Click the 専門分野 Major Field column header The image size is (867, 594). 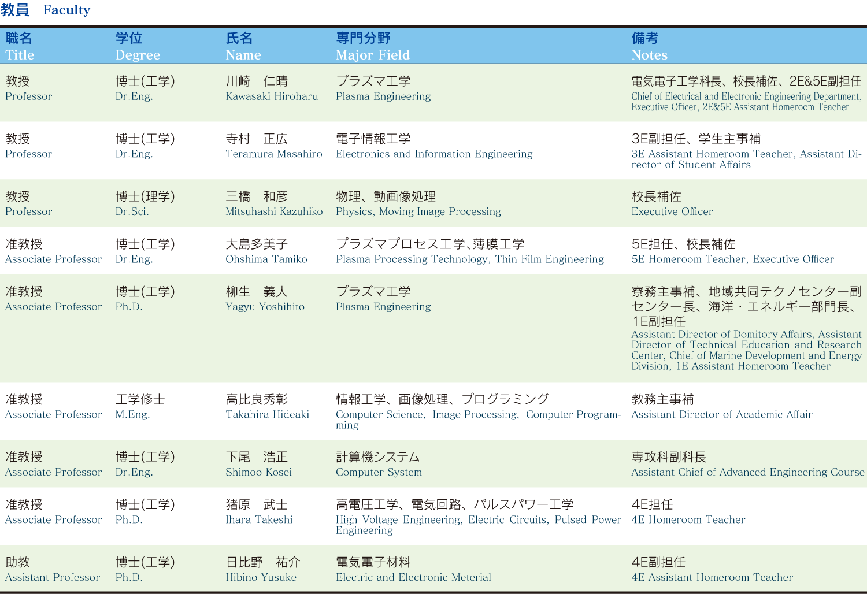pyautogui.click(x=373, y=46)
